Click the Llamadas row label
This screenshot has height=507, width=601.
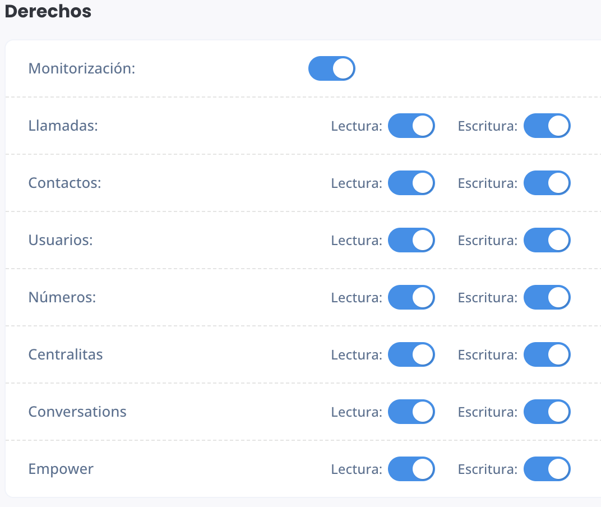[63, 126]
